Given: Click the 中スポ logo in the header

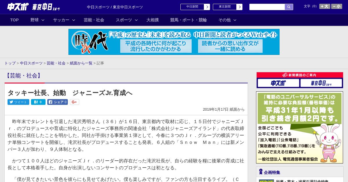Looking at the screenshot, I should (x=18, y=7).
